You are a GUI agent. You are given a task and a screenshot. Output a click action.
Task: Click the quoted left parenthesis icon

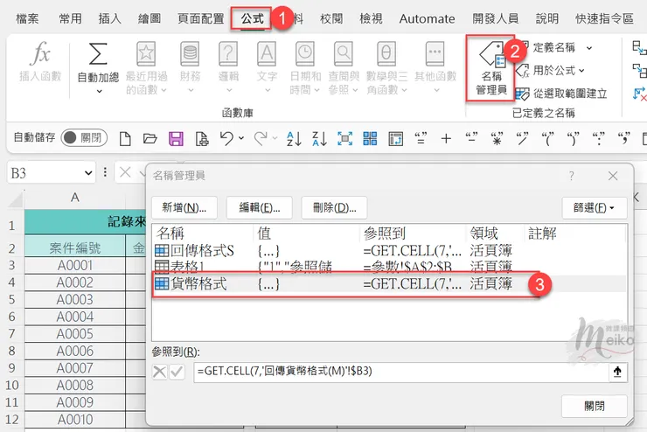547,138
